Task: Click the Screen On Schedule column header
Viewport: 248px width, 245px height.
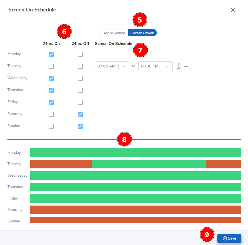Action: click(113, 44)
